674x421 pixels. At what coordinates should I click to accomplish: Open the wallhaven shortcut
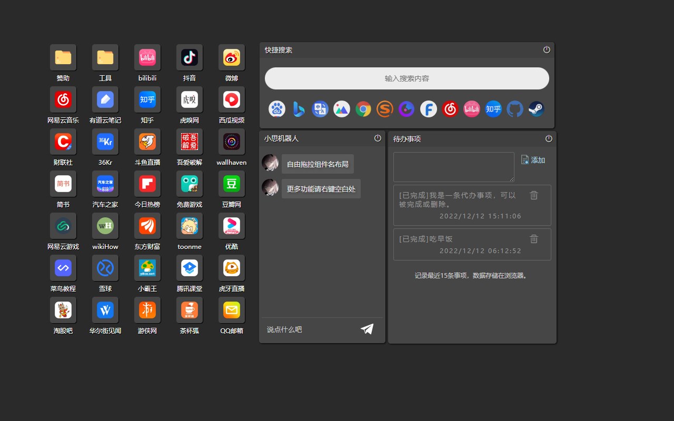(x=232, y=142)
